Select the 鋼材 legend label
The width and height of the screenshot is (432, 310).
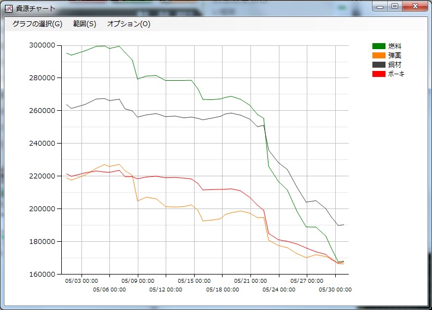click(395, 64)
